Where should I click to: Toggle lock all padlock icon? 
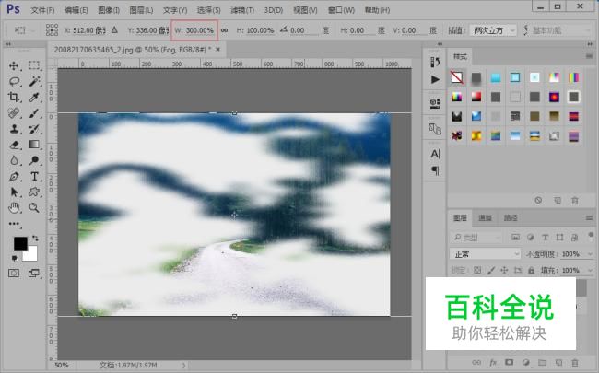click(531, 270)
